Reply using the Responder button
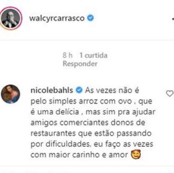 (80, 64)
